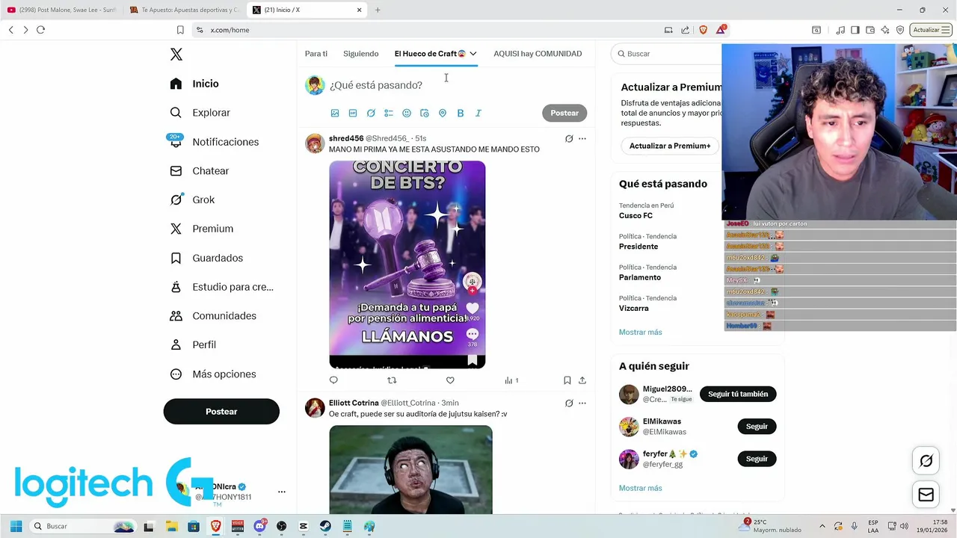Viewport: 957px width, 538px height.
Task: Repost shred456's post
Action: 392,380
